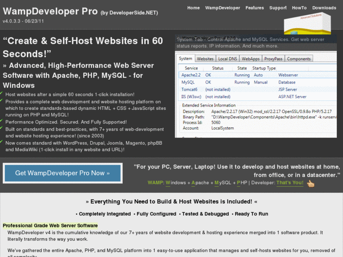Click the version text v4.0.3.3 - 06/23/11
343x257 pixels.
coord(23,21)
